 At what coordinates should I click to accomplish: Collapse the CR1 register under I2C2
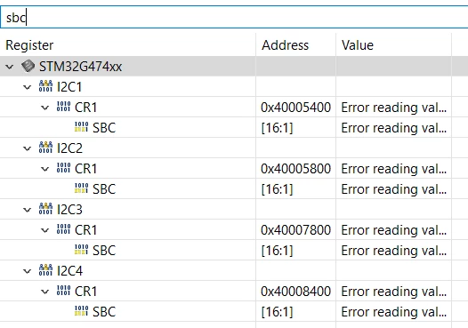44,169
